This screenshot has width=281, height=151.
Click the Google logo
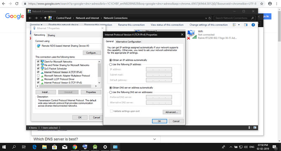click(x=14, y=16)
